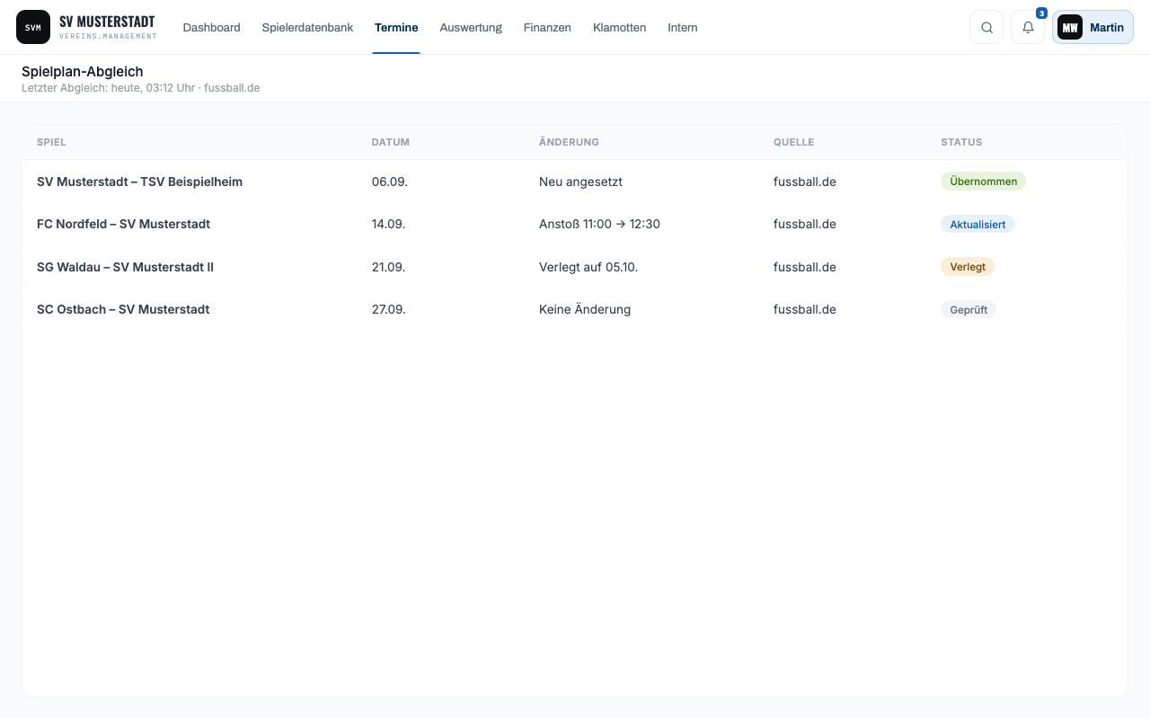This screenshot has height=719, width=1150.
Task: Select match SC Ostbach – SV Musterstadt
Action: (x=123, y=309)
